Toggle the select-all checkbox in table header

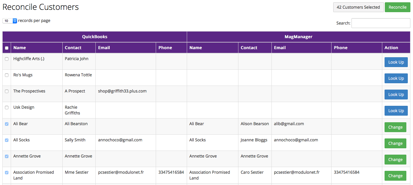(7, 48)
